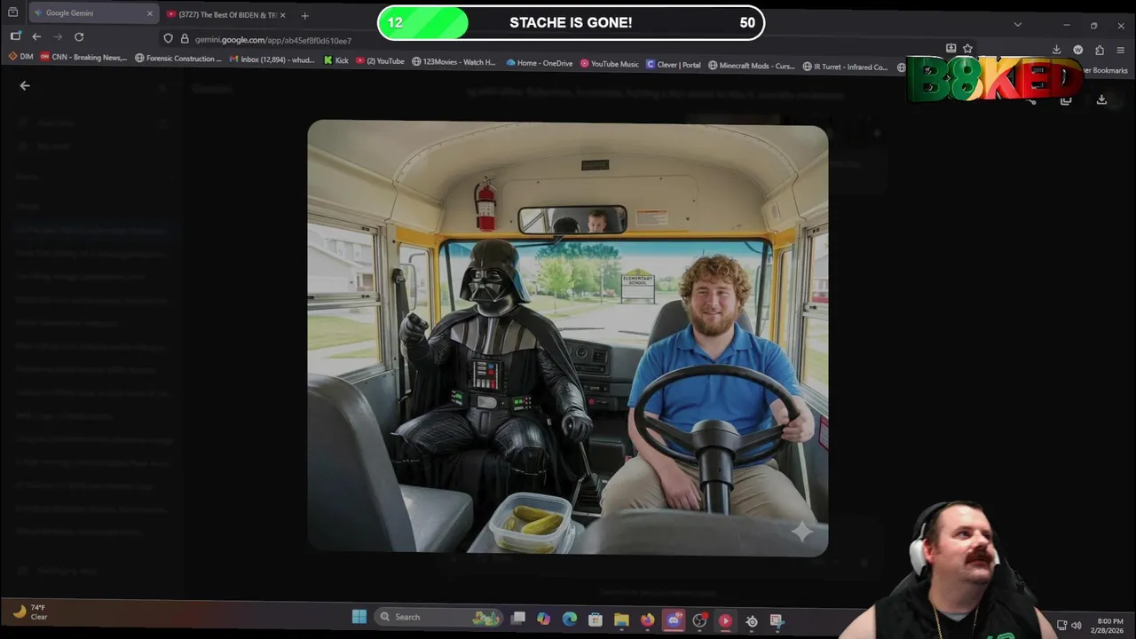Open Task View on the taskbar
Screen dimensions: 1136x639
click(518, 618)
